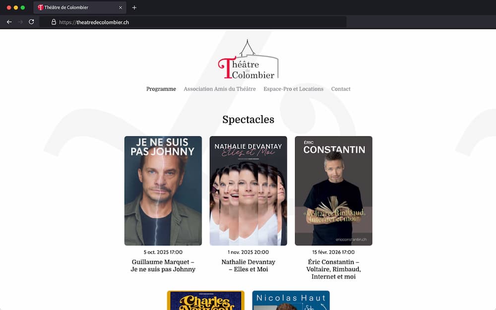
Task: Reload the page with the refresh icon
Action: [31, 22]
